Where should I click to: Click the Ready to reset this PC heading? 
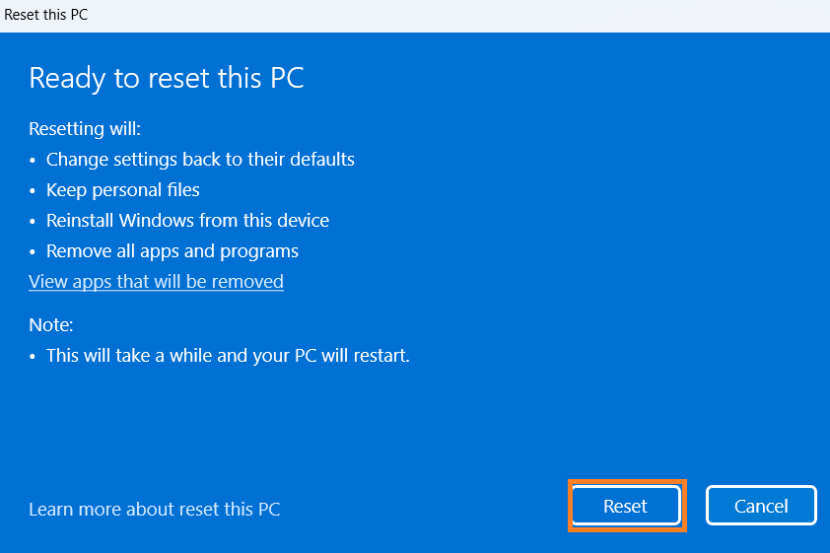[167, 79]
